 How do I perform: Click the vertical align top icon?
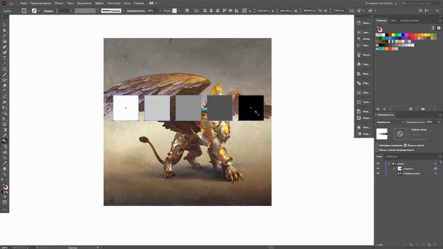(224, 11)
